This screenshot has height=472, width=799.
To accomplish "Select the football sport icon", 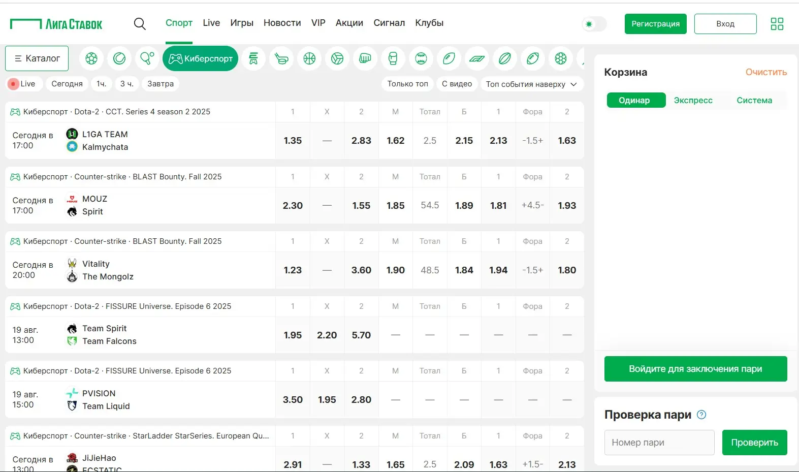I will [91, 58].
